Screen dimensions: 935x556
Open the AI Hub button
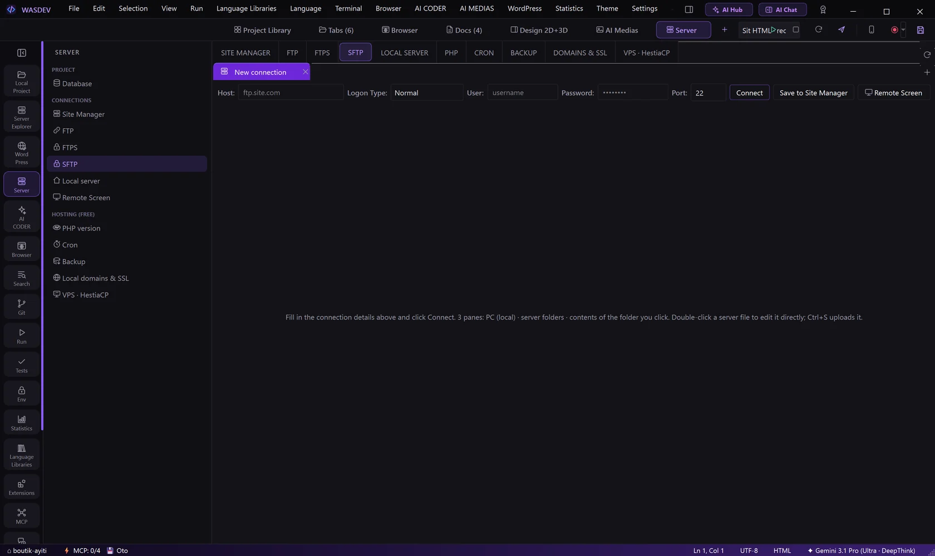[x=729, y=9]
